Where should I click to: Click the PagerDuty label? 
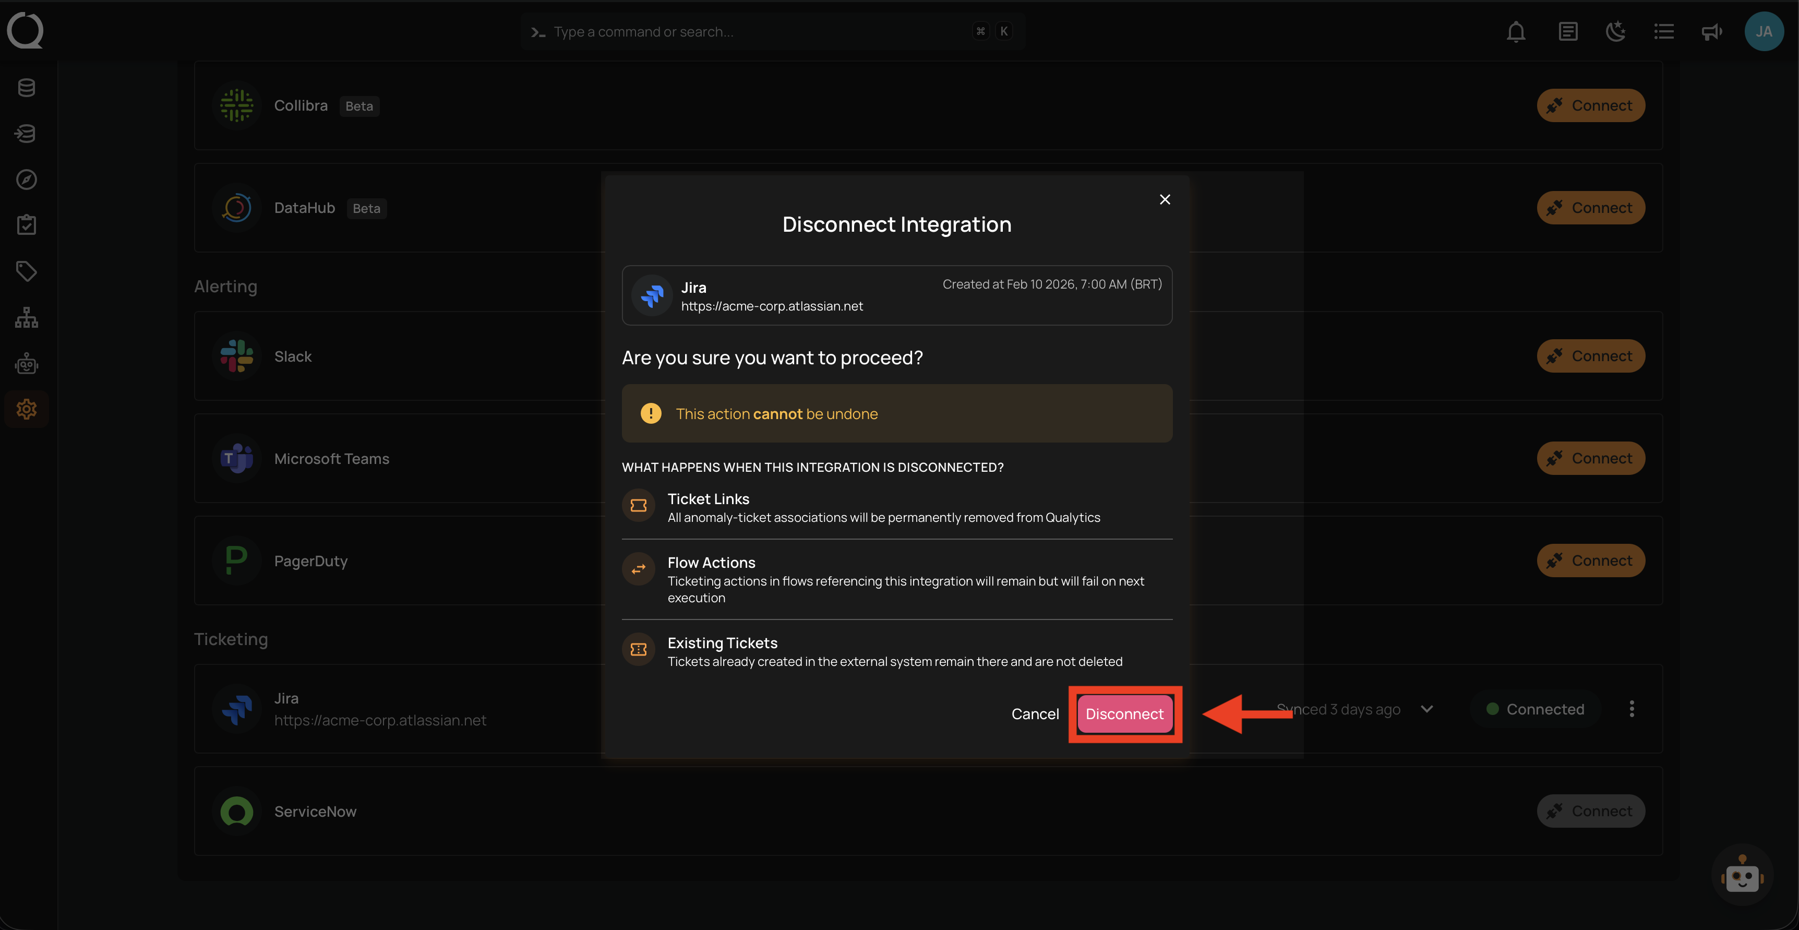[x=311, y=561]
